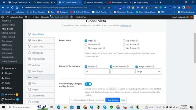Click help icon next to Video Preview
This screenshot has height=110, width=196.
pos(128,67)
